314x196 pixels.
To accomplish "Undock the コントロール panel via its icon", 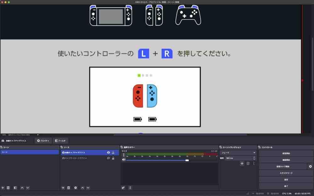I will pyautogui.click(x=259, y=147).
